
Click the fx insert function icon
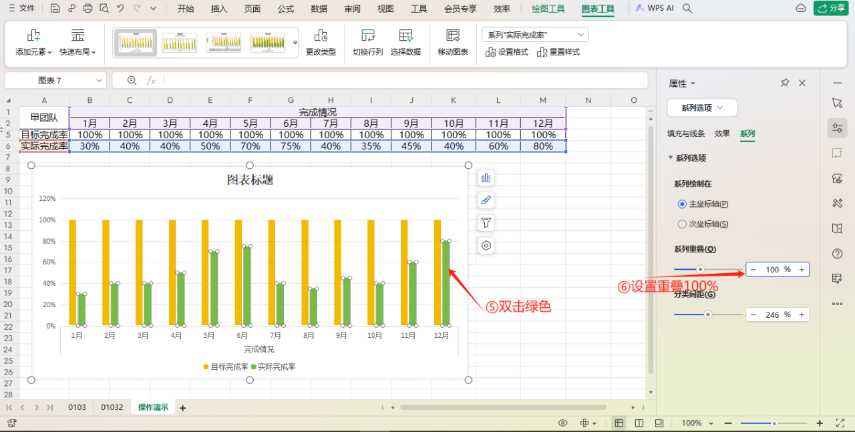[151, 80]
